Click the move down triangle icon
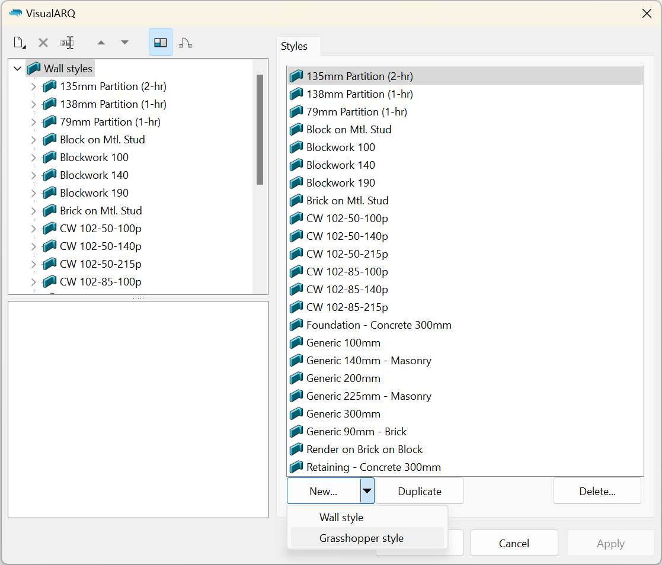This screenshot has height=565, width=662. (x=124, y=43)
